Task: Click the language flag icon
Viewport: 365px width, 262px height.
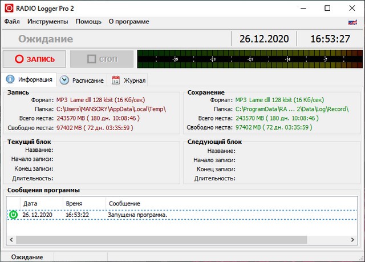Action: [352, 22]
